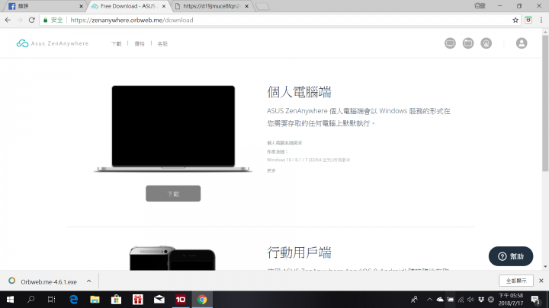Open the Mail app from the taskbar
Screen dimensions: 549x308
(x=159, y=300)
